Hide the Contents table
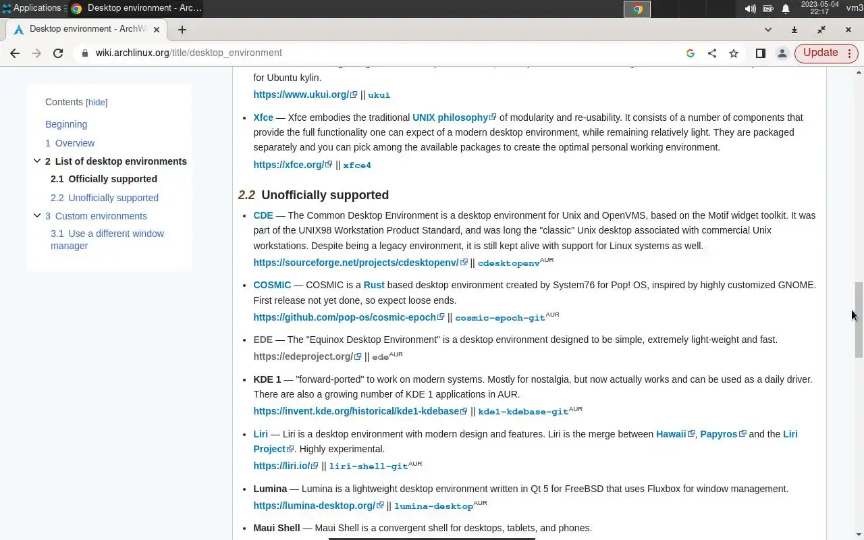Viewport: 864px width, 540px height. [x=97, y=103]
